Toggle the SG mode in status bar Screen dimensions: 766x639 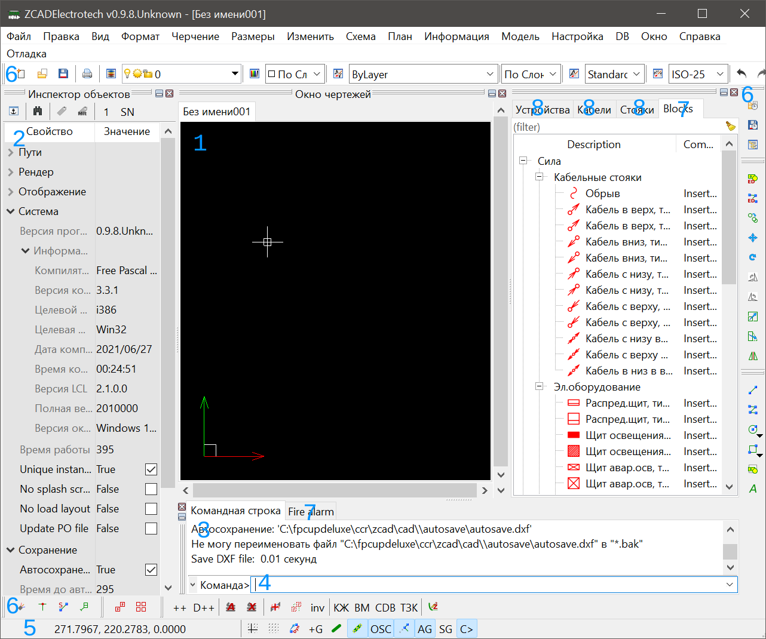pyautogui.click(x=446, y=629)
